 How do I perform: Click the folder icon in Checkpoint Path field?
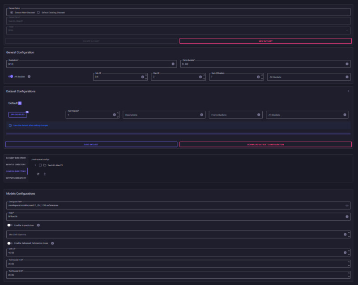pos(347,205)
